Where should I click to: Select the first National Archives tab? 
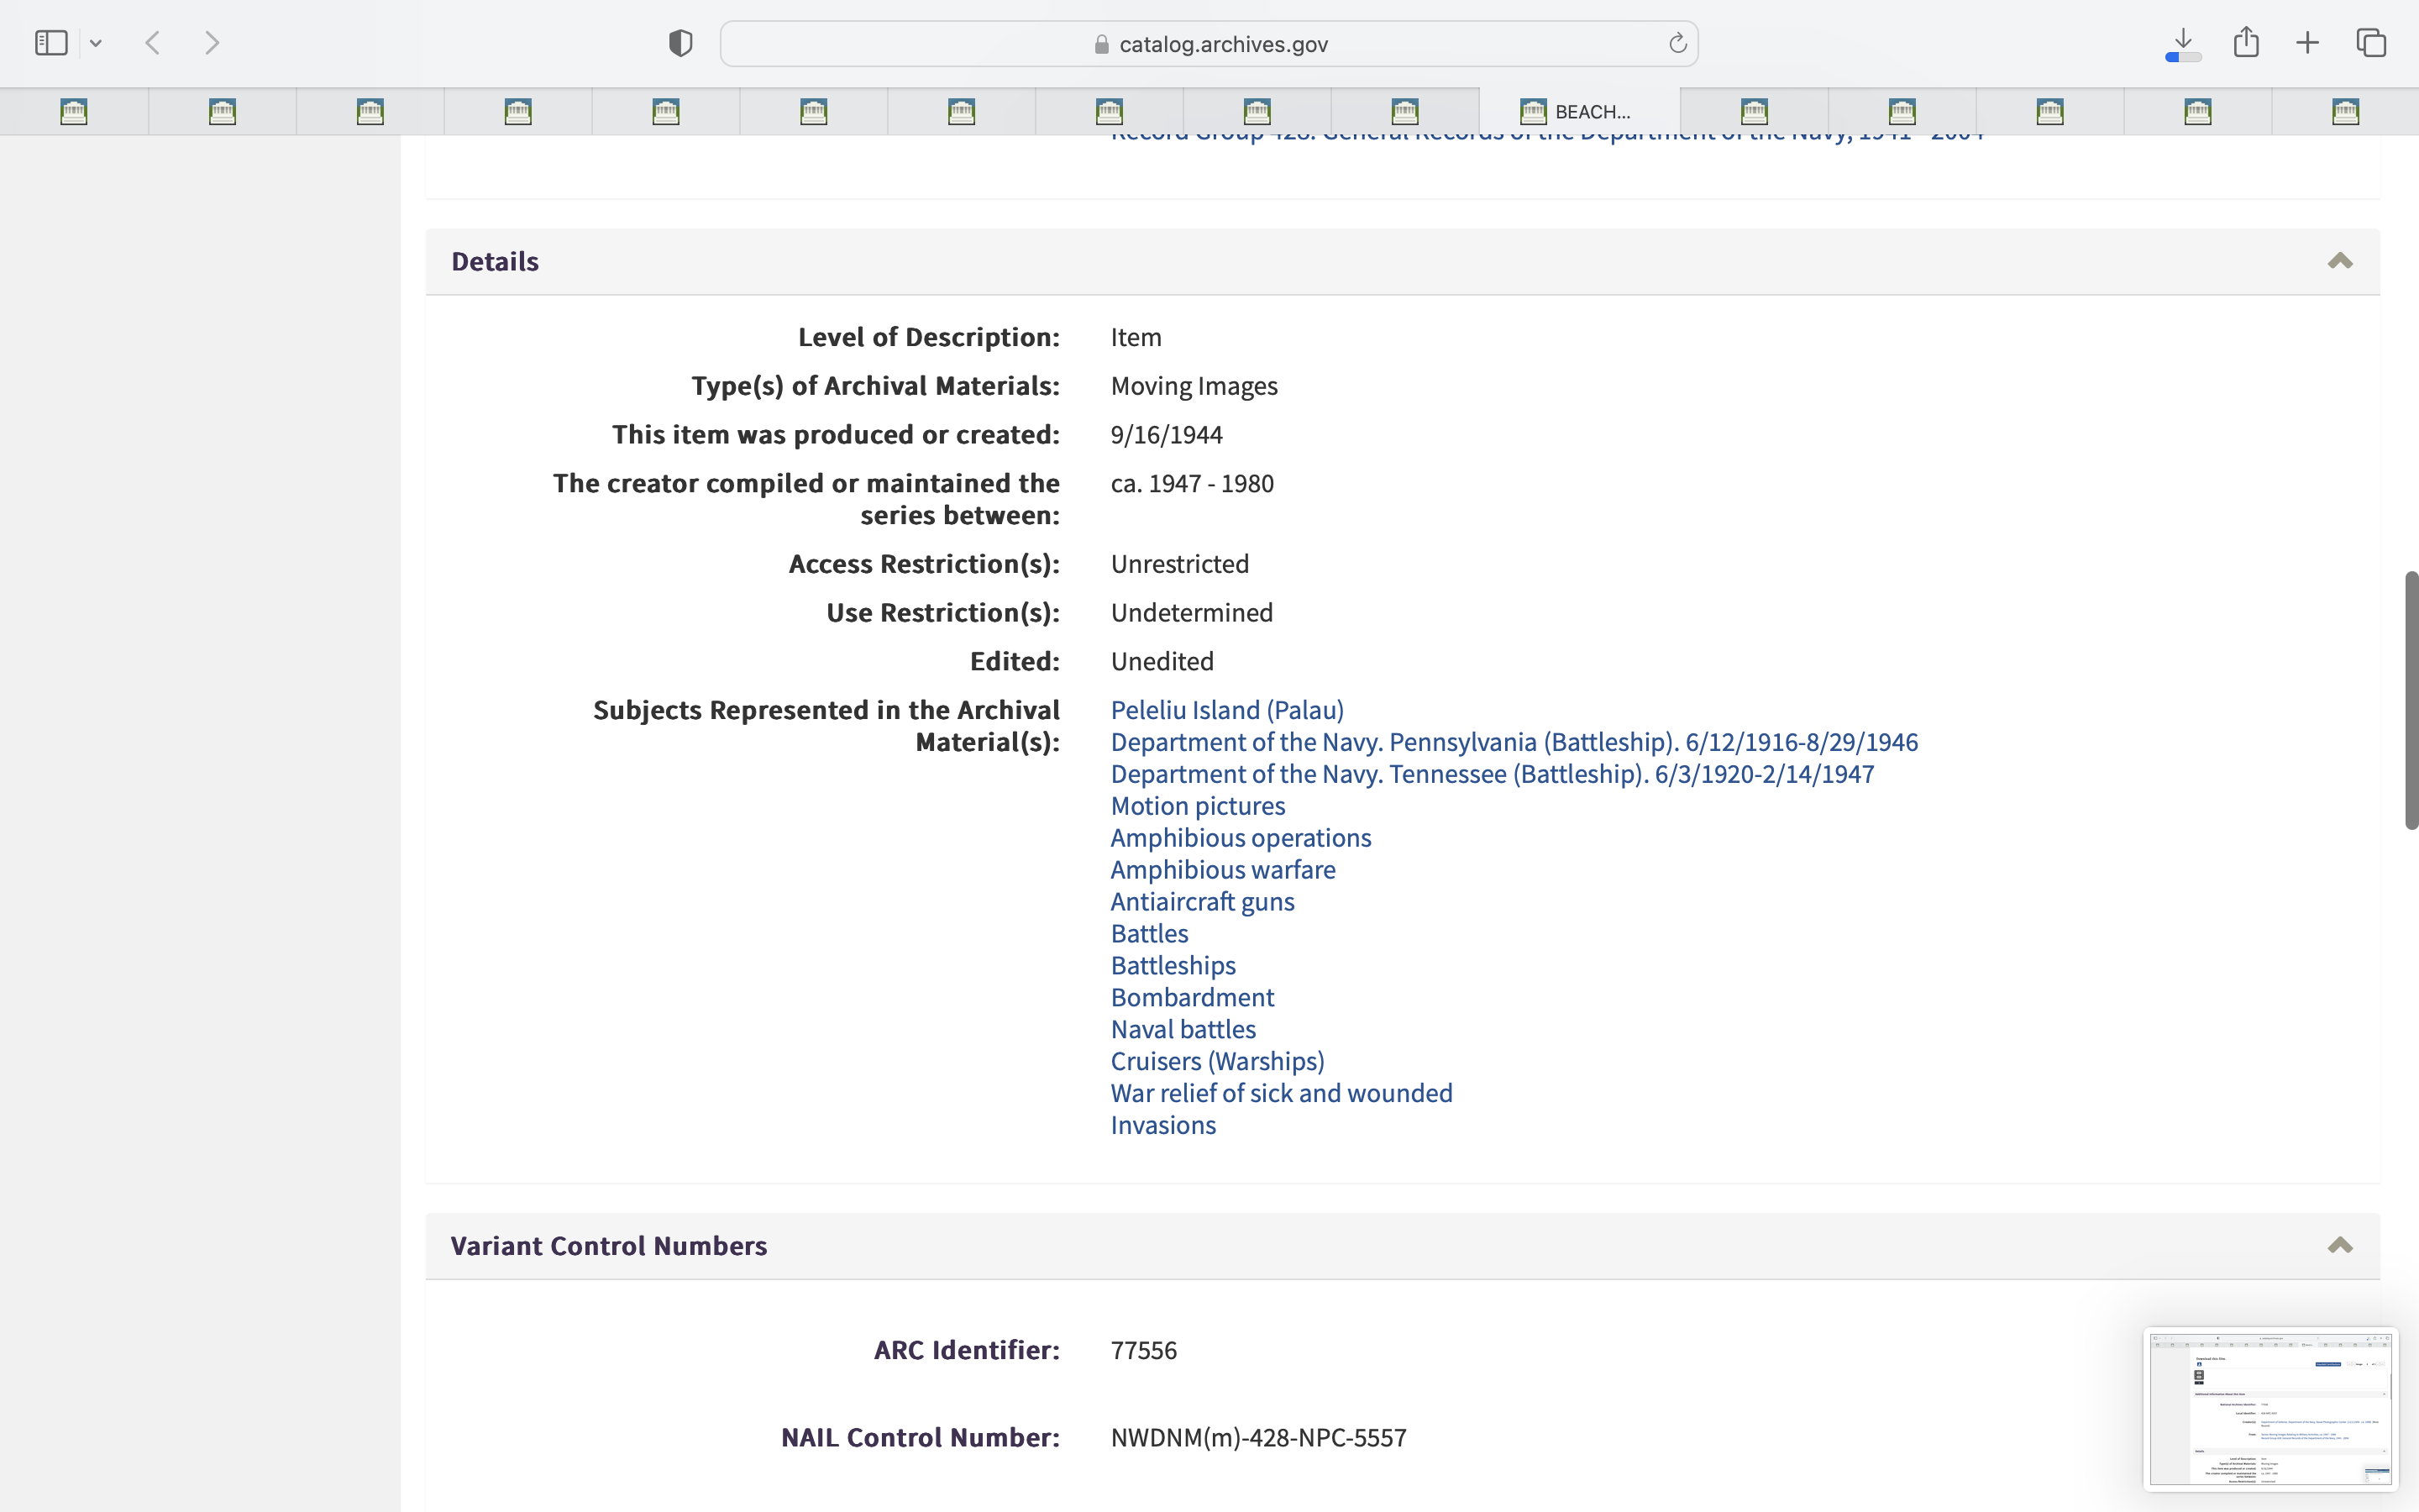(x=74, y=111)
